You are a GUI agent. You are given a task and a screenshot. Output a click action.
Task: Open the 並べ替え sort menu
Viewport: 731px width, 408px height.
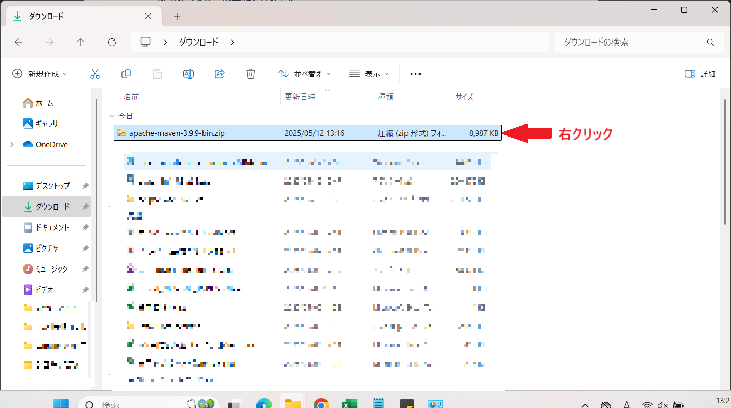(x=304, y=74)
